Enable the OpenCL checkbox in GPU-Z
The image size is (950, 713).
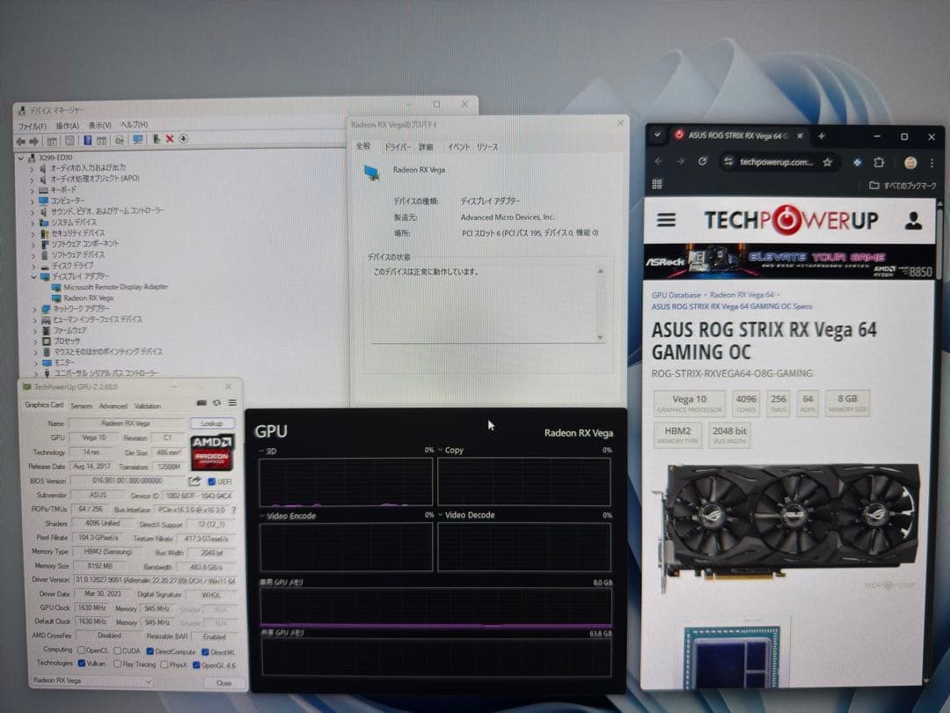[81, 650]
